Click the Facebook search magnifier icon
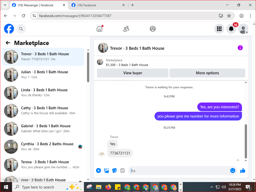 click(21, 29)
